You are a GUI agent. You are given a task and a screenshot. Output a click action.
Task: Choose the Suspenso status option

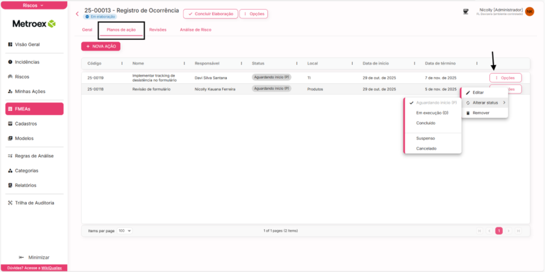pyautogui.click(x=425, y=138)
